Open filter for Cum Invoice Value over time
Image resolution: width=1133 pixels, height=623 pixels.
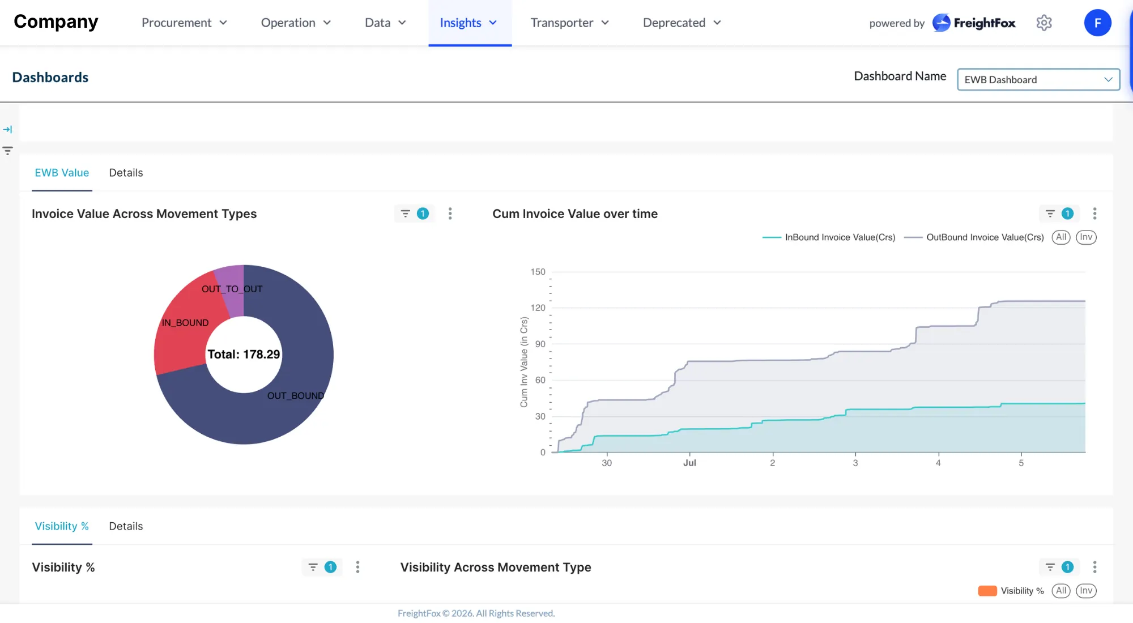pos(1059,214)
